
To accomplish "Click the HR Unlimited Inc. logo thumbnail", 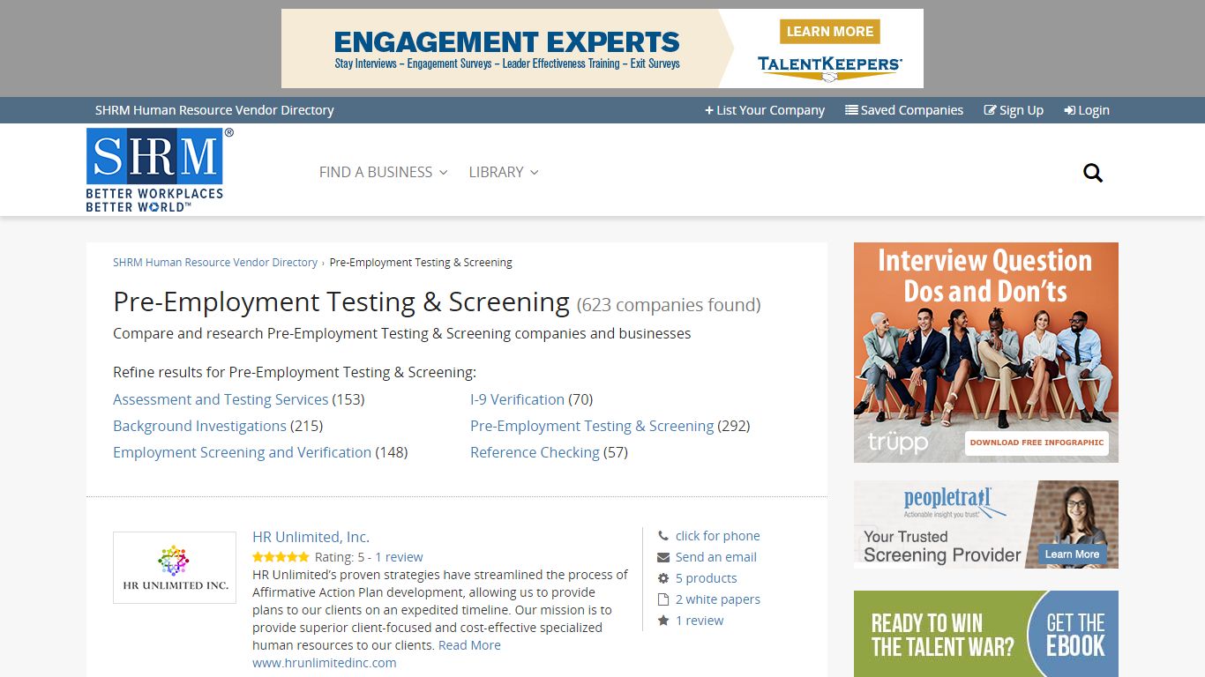I will point(175,568).
